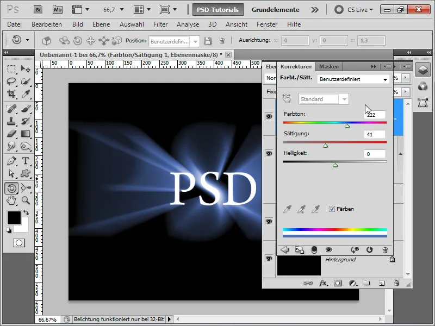This screenshot has height=326, width=435.
Task: Select the Custom Shape tool
Action: [26, 173]
